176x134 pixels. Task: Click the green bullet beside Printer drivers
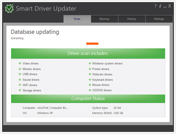[90, 69]
